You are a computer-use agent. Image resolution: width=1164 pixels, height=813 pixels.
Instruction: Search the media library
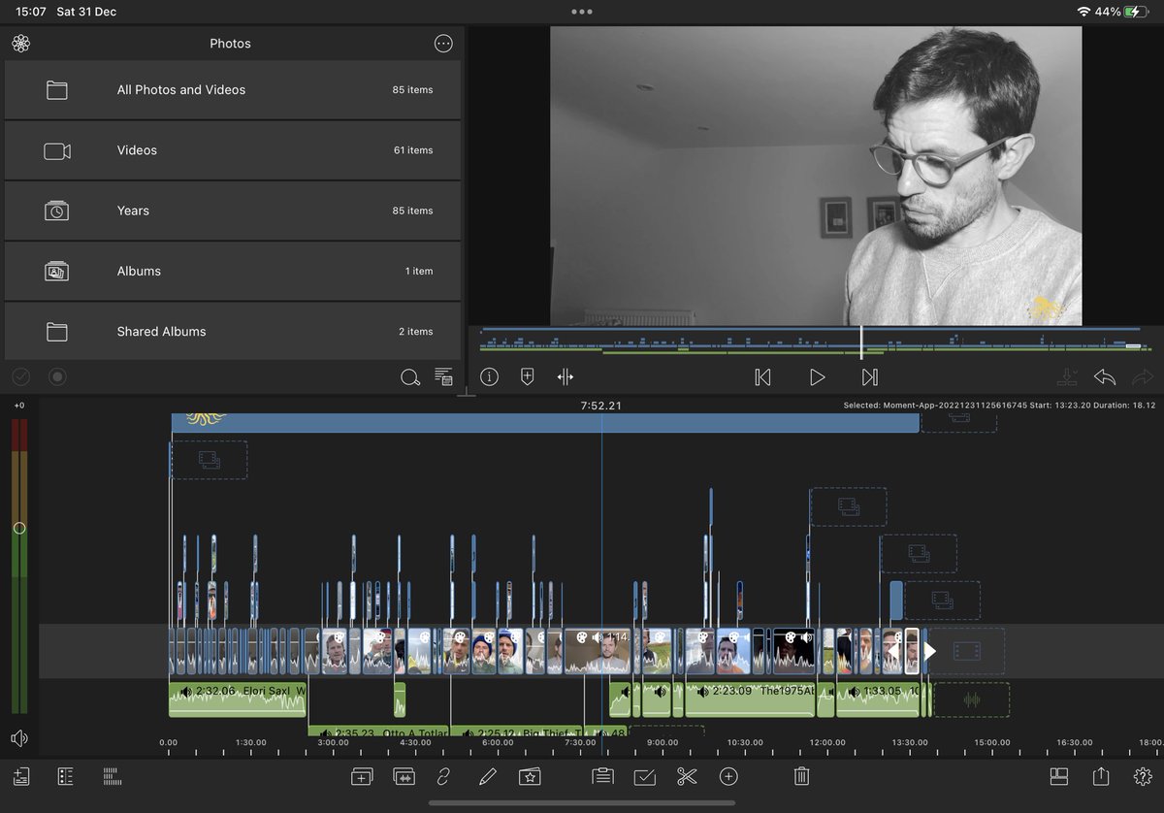point(409,377)
